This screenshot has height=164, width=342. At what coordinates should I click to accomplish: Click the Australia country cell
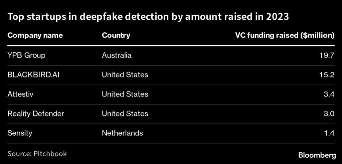(117, 55)
